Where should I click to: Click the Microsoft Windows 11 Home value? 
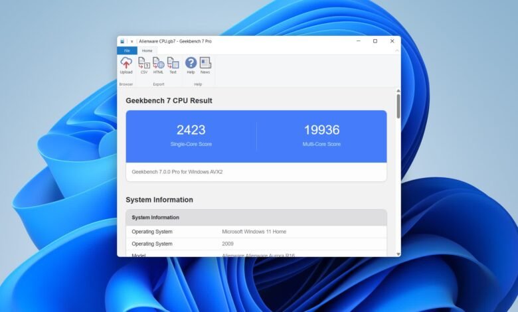click(x=254, y=232)
